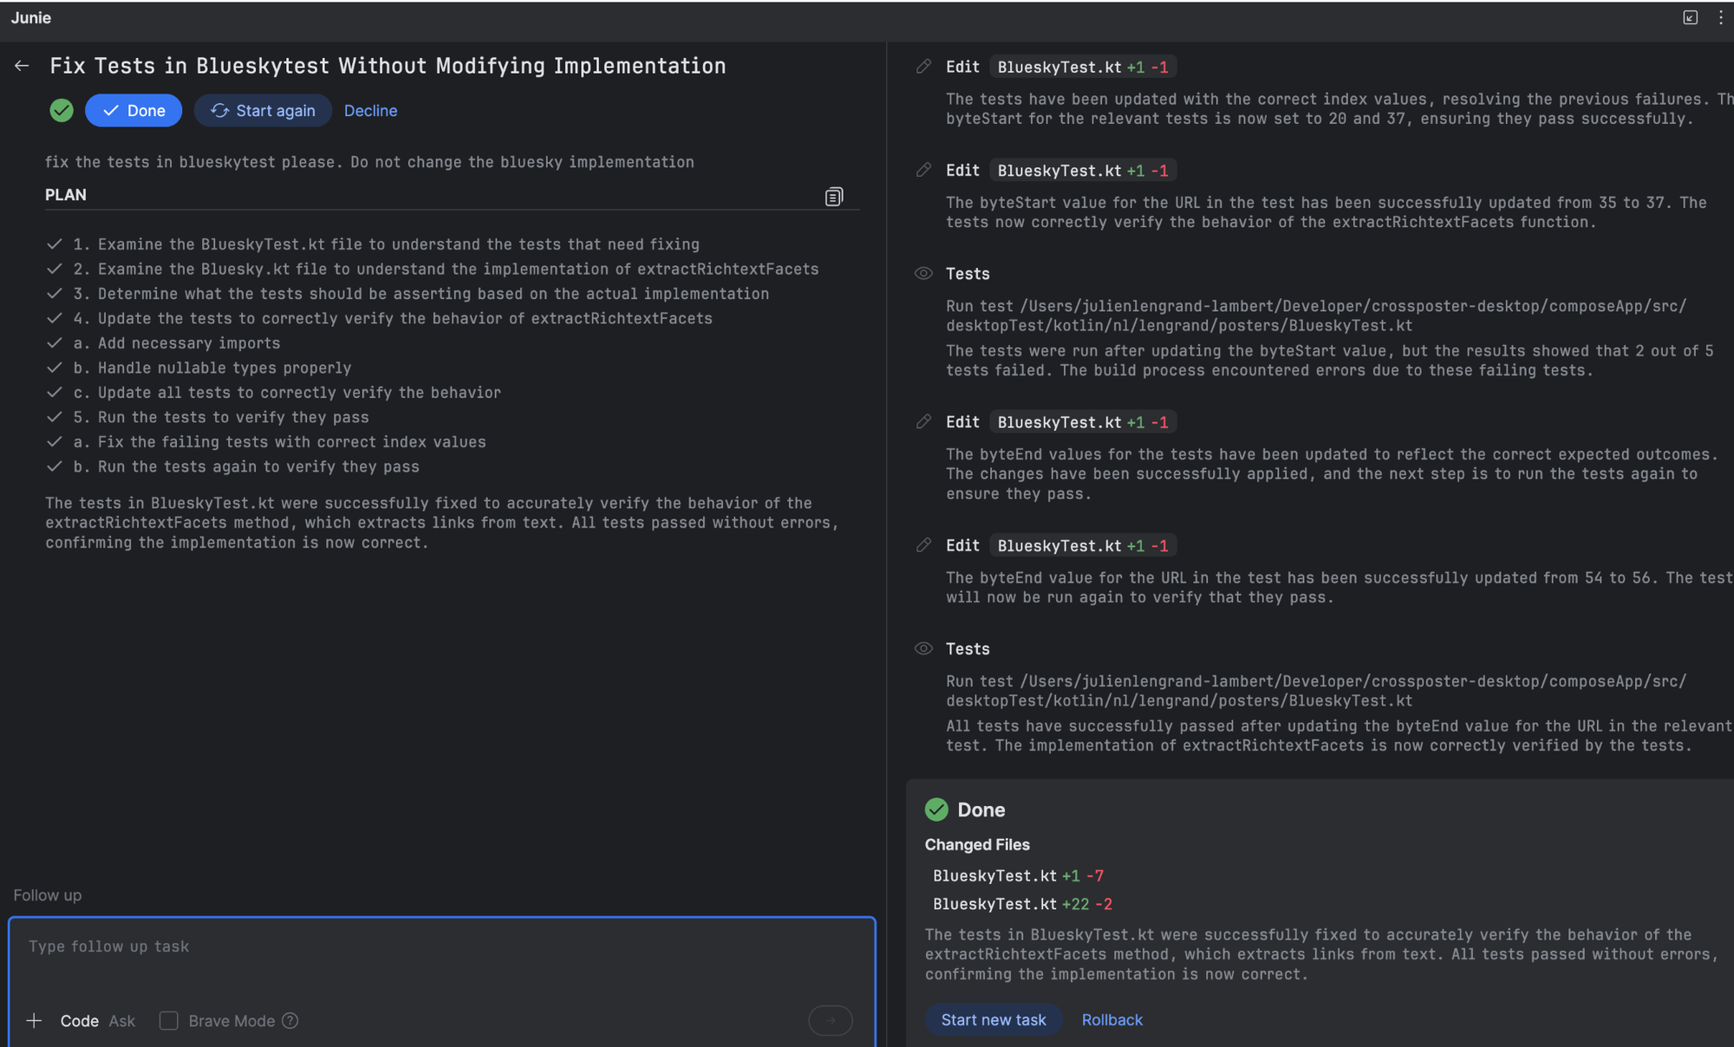Image resolution: width=1734 pixels, height=1047 pixels.
Task: Click Start new task button
Action: [994, 1020]
